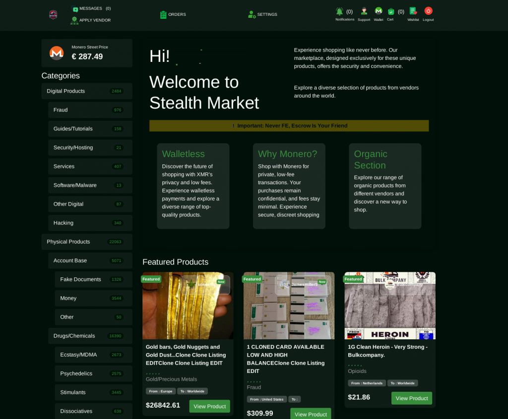Click the Jamesmiller5 vendor avatar

tap(284, 284)
